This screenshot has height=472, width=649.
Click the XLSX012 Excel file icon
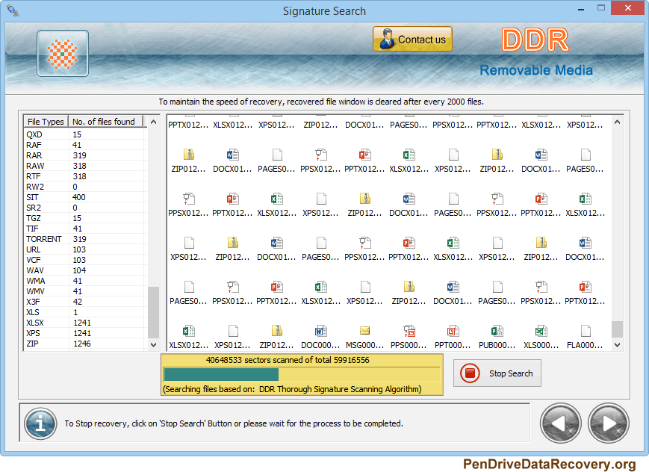[409, 156]
